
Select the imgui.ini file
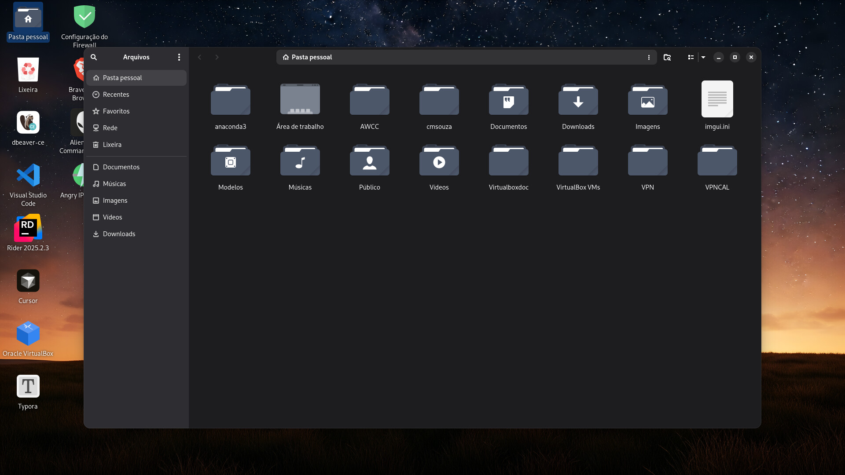pos(717,99)
